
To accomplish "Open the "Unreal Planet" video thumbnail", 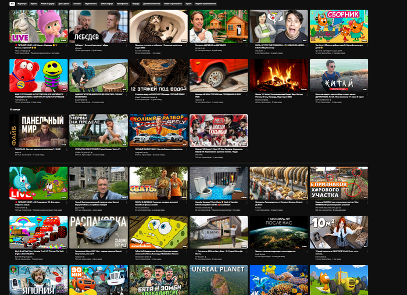I will [218, 280].
